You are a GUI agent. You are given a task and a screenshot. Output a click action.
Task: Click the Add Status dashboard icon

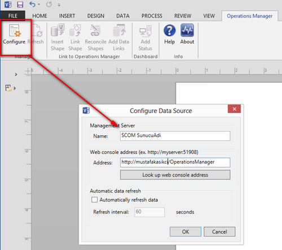point(146,31)
